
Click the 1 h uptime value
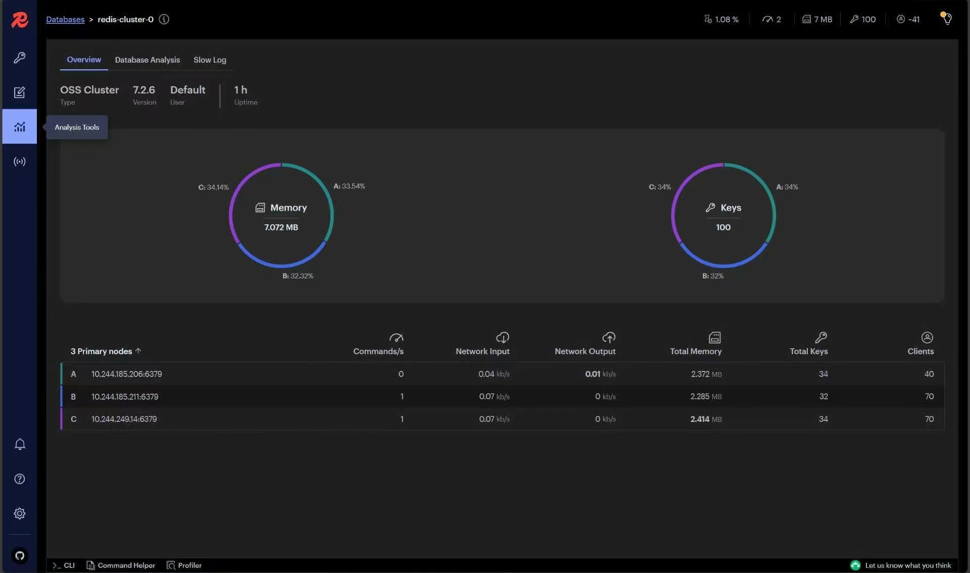point(240,90)
